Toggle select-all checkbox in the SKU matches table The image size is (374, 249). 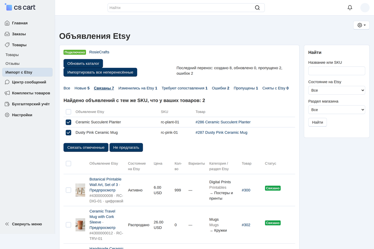69,112
